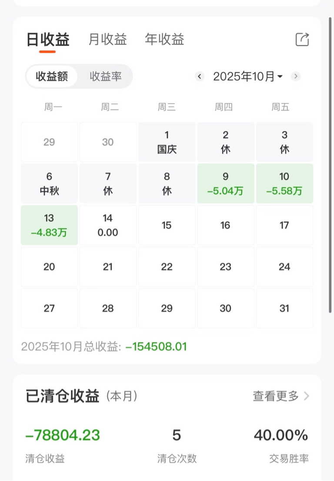Switch to the 月收益 tab
Image resolution: width=334 pixels, height=481 pixels.
click(107, 40)
